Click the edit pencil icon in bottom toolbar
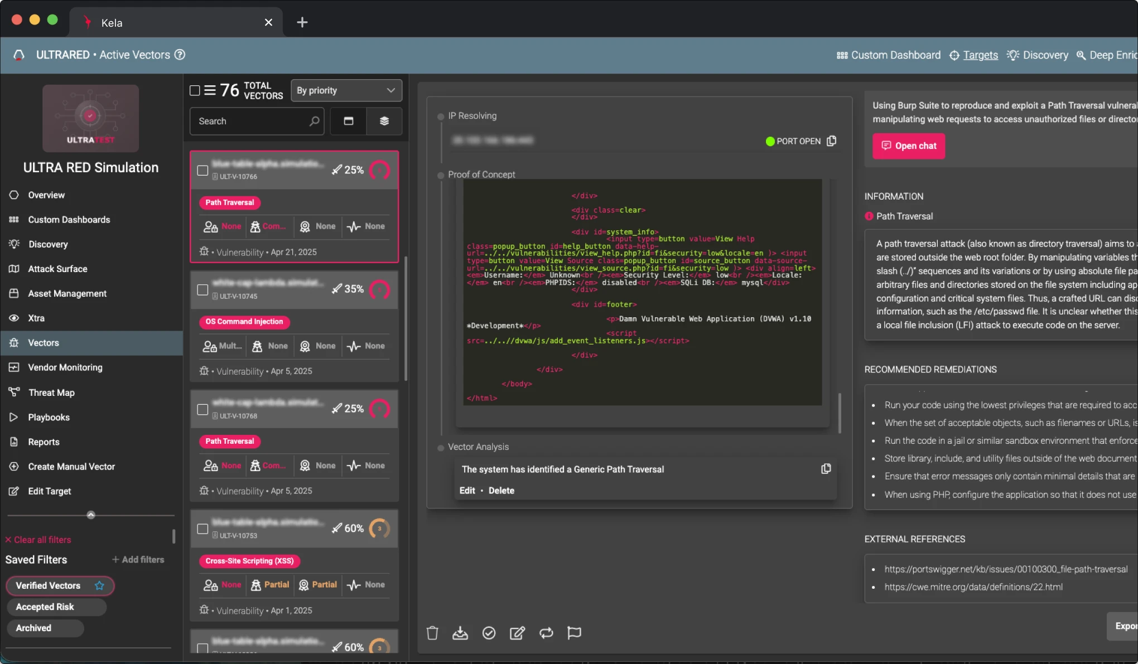Viewport: 1138px width, 664px height. [517, 633]
